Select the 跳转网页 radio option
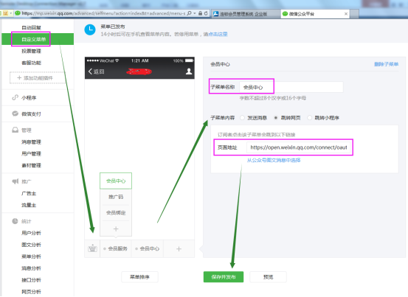408x297 pixels. tap(276, 118)
